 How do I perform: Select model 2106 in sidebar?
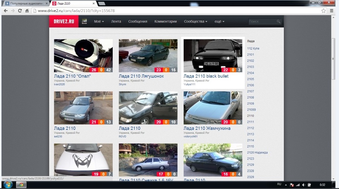[251, 85]
